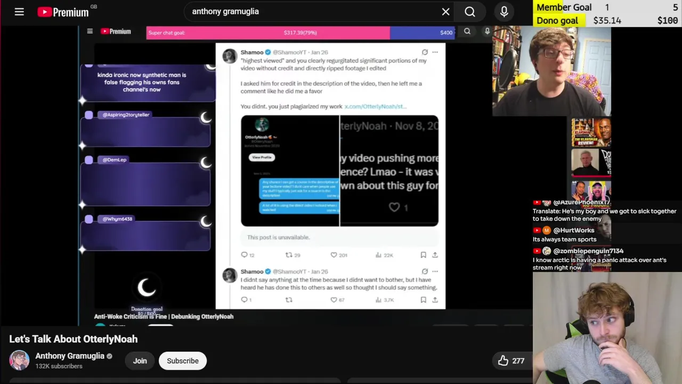The image size is (682, 384).
Task: Bookmark the first Shamoo tweet
Action: point(423,255)
